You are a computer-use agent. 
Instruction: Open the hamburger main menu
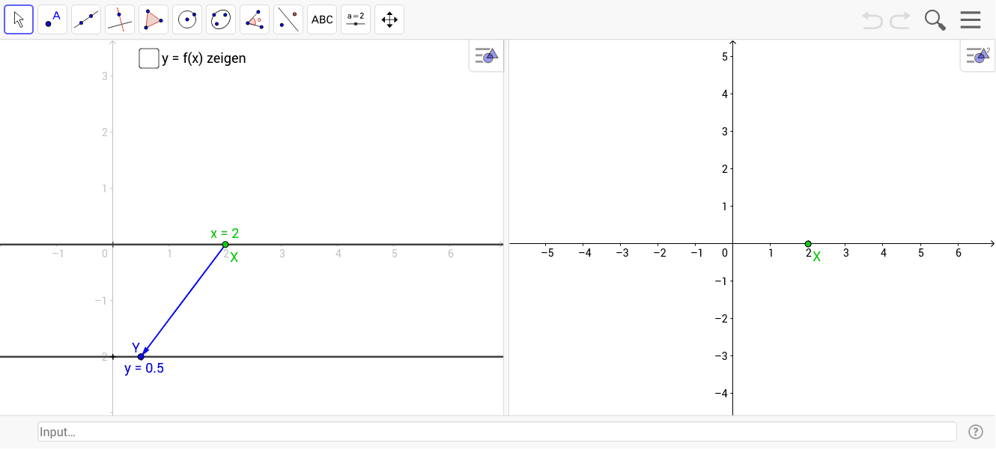(971, 20)
